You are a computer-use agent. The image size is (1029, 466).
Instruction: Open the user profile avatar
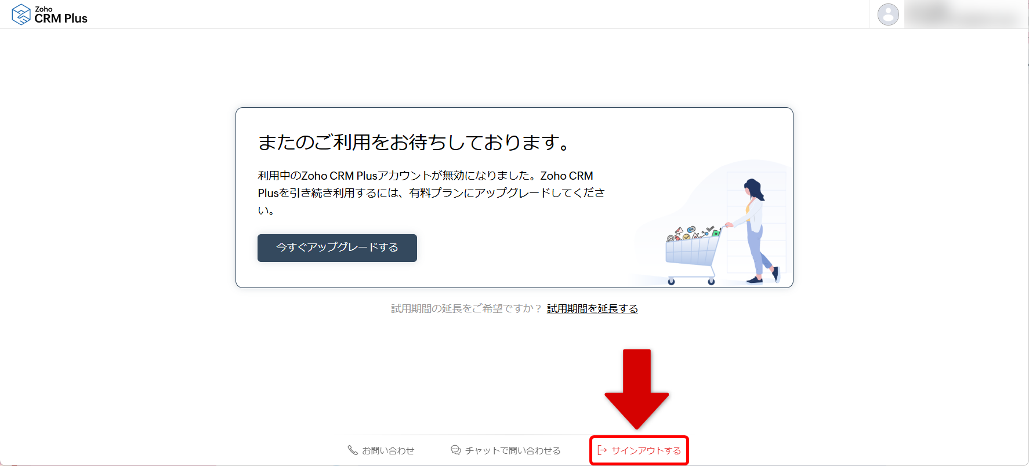(888, 14)
